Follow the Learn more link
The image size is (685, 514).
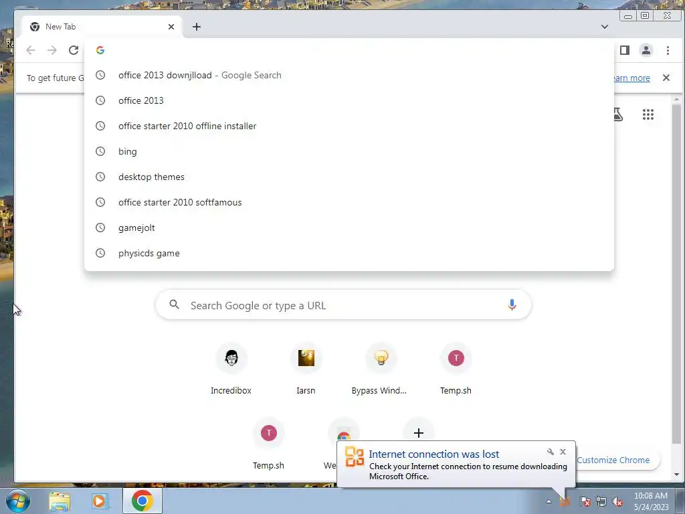[631, 78]
